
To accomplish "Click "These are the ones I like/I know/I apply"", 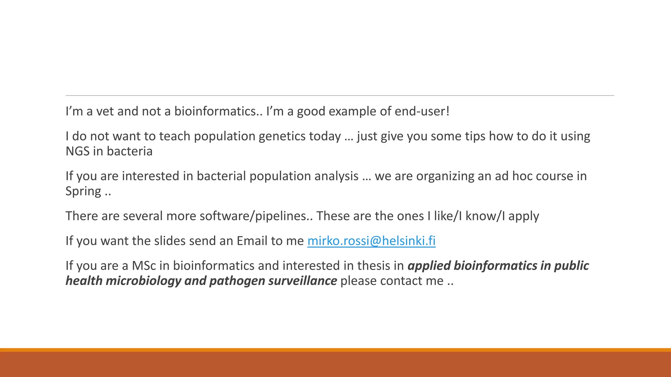I will [x=428, y=216].
